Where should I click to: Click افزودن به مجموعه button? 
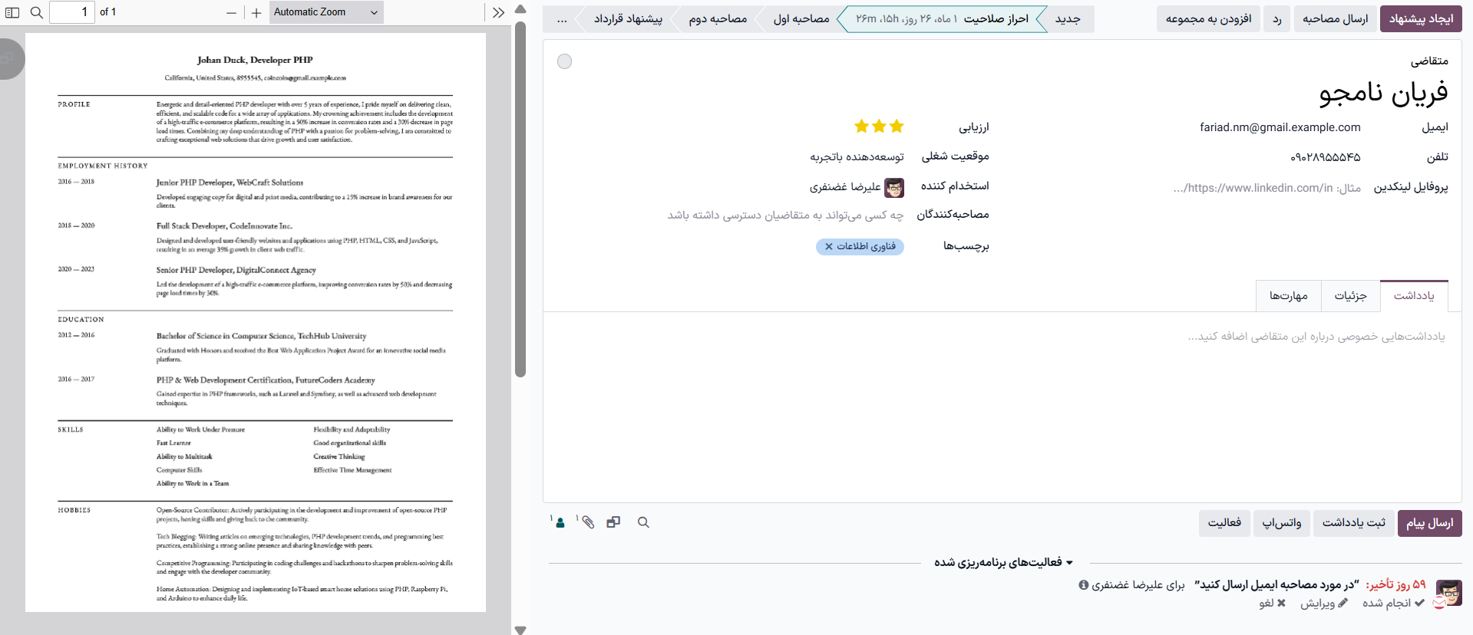coord(1208,19)
